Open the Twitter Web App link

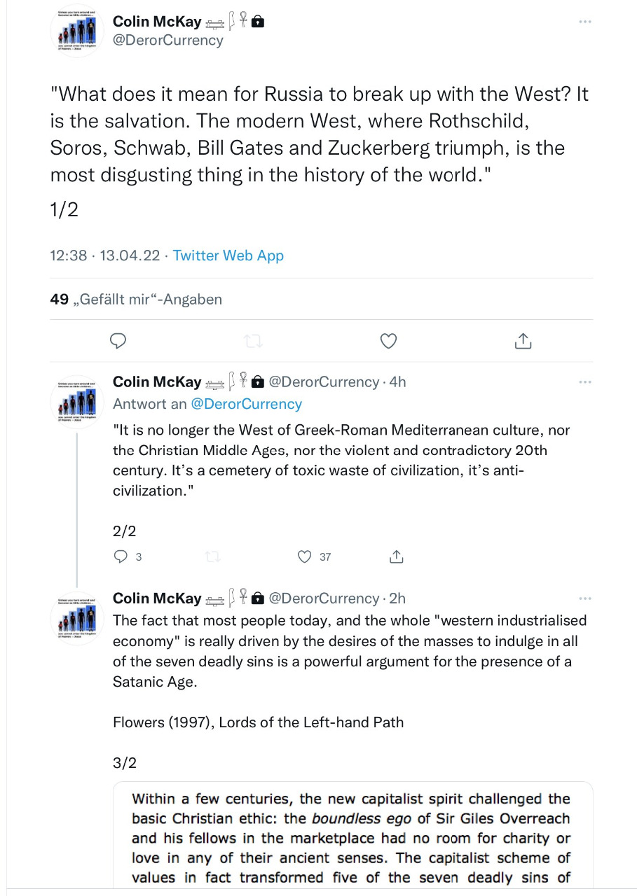(228, 255)
